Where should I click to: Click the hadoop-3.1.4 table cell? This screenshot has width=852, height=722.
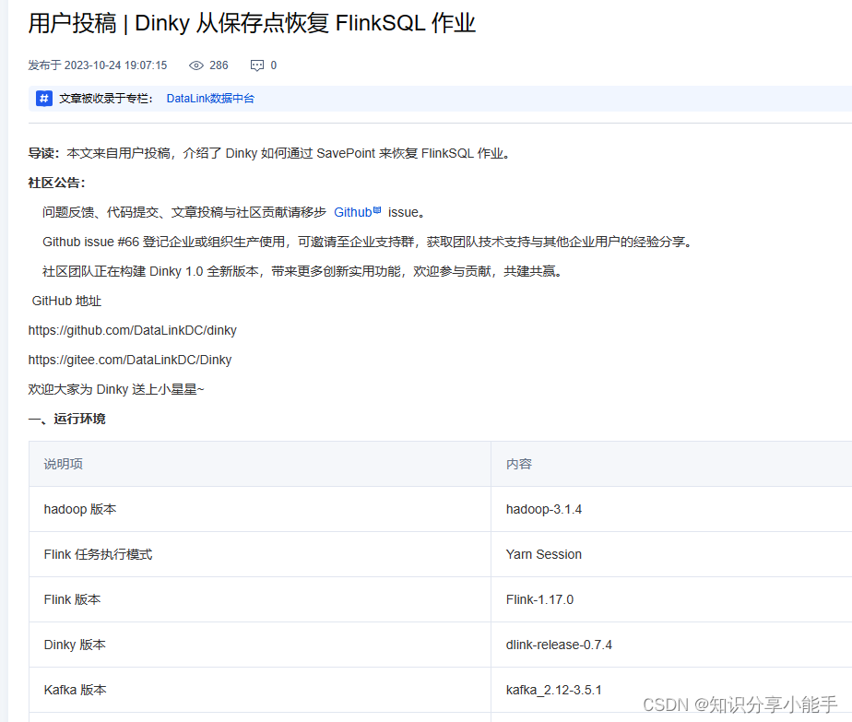671,509
